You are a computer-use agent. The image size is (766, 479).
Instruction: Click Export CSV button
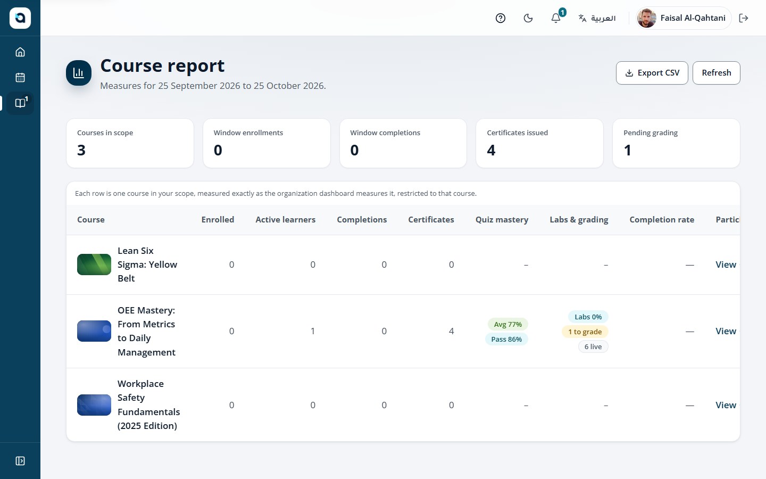pyautogui.click(x=652, y=73)
